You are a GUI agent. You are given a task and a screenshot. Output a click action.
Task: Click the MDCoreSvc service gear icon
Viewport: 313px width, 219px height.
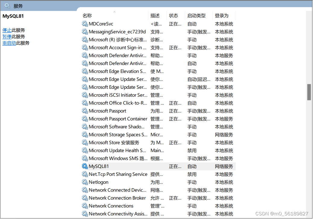84,24
